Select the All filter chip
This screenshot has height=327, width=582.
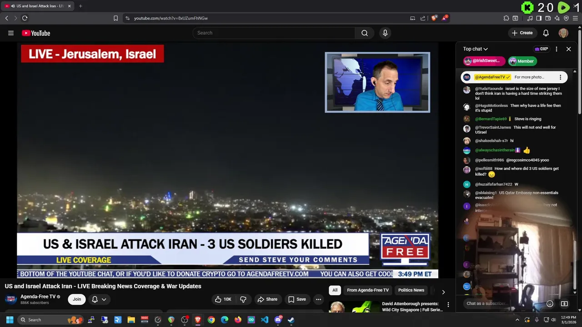pyautogui.click(x=335, y=290)
